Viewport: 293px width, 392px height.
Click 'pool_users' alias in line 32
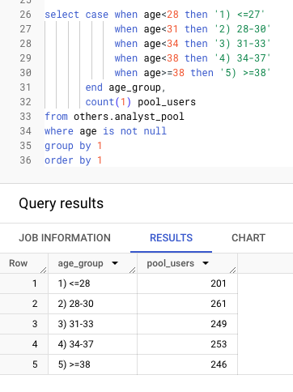coord(167,102)
